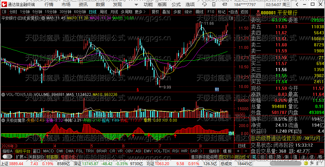Click the red bar-chart icon beside 盘后交易量

[322, 151]
